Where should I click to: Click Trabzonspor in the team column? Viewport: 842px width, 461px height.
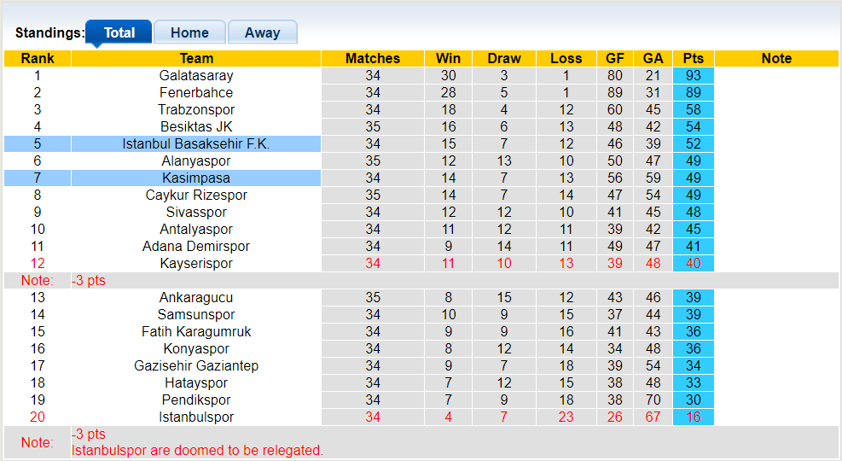click(196, 109)
